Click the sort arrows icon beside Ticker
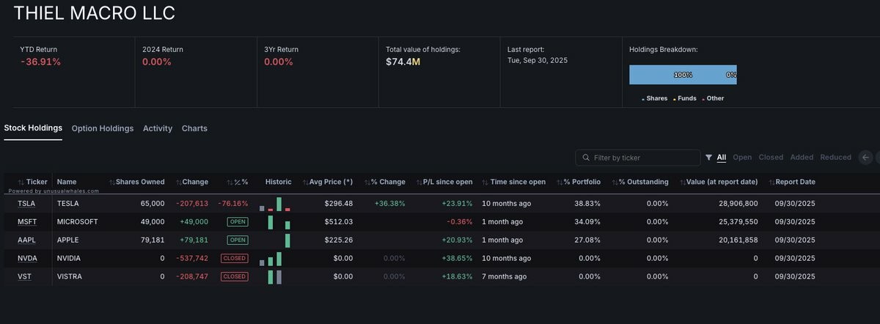 pos(21,182)
